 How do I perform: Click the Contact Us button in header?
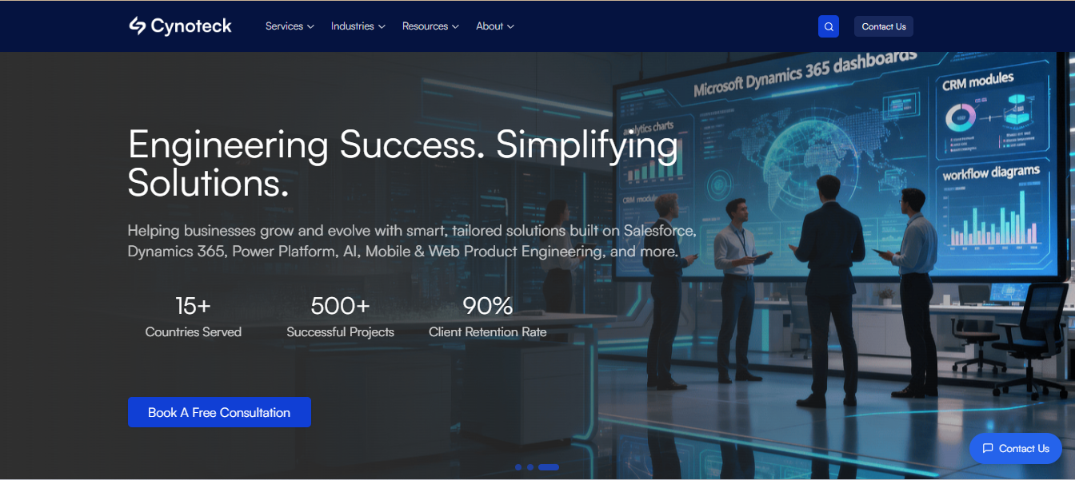[x=883, y=26]
